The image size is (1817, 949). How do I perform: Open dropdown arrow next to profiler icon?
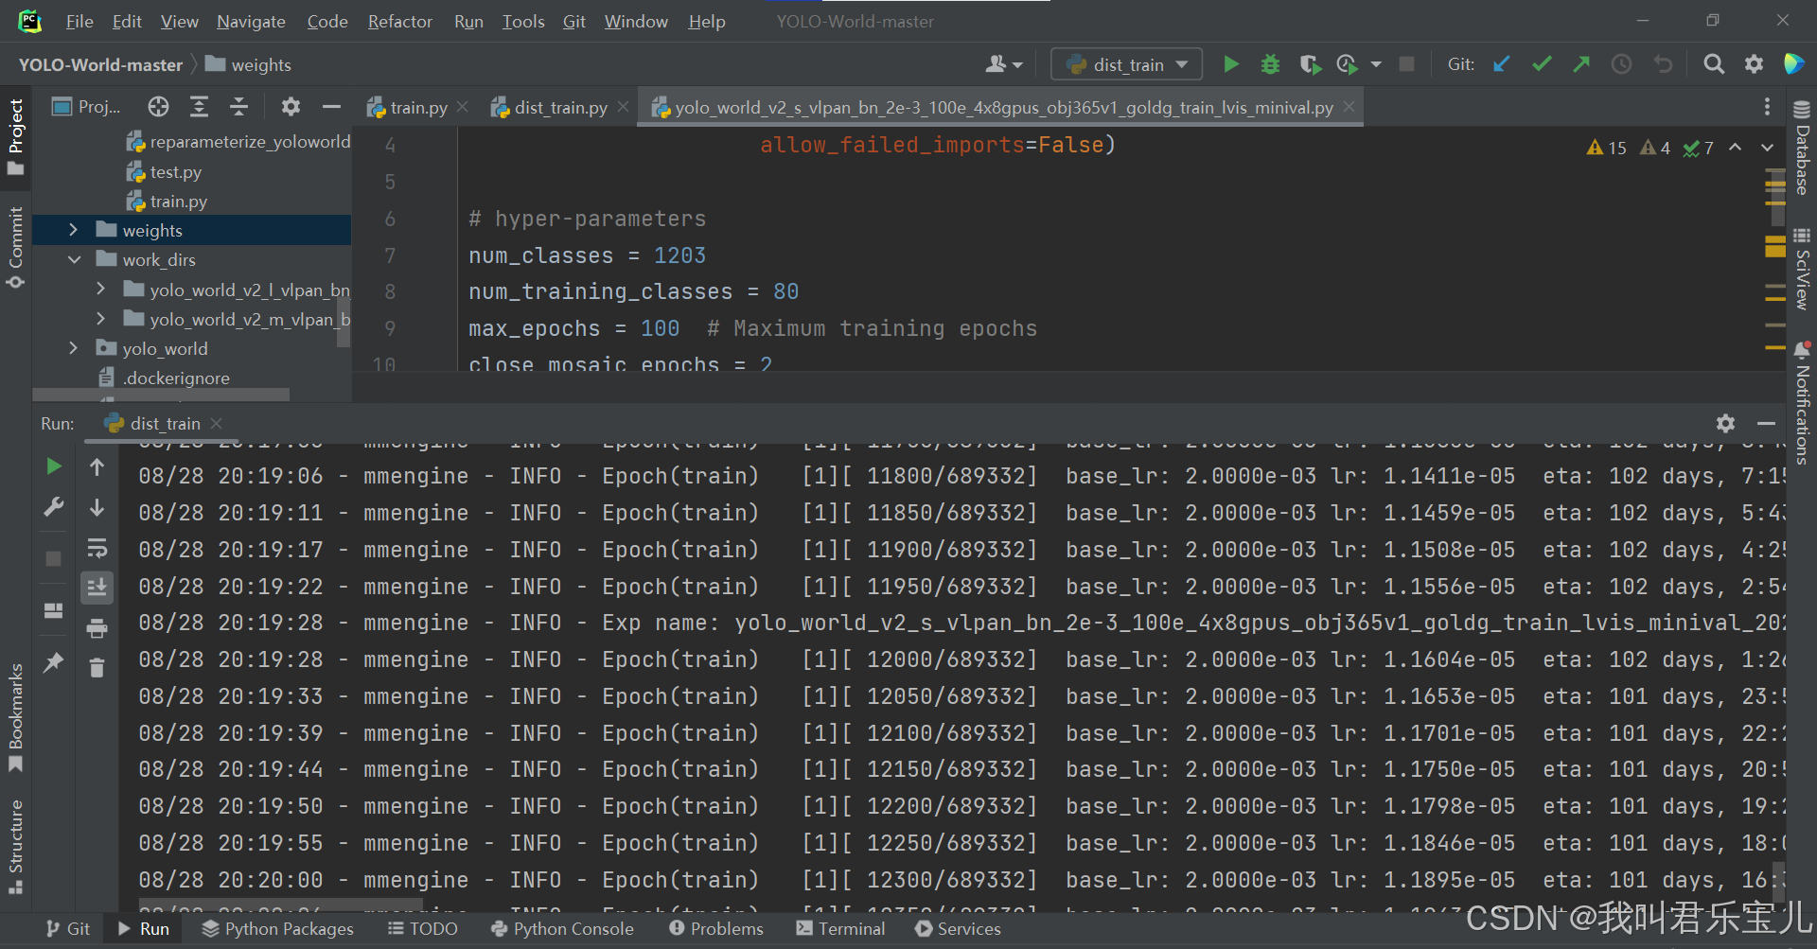pos(1376,64)
